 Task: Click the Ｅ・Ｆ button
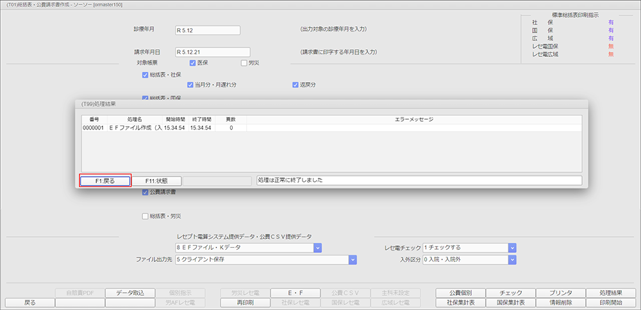(295, 293)
